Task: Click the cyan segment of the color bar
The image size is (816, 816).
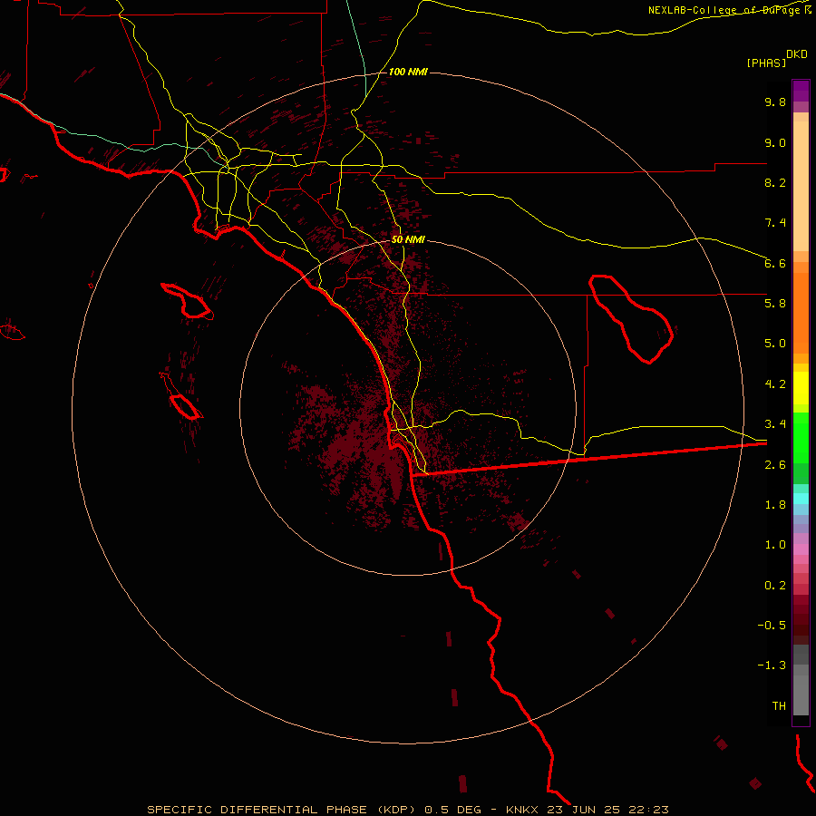Action: point(801,499)
